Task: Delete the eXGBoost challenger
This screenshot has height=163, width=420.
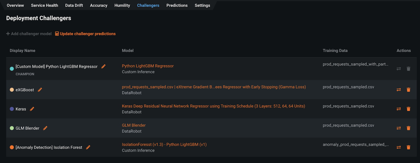Action: coord(409,89)
